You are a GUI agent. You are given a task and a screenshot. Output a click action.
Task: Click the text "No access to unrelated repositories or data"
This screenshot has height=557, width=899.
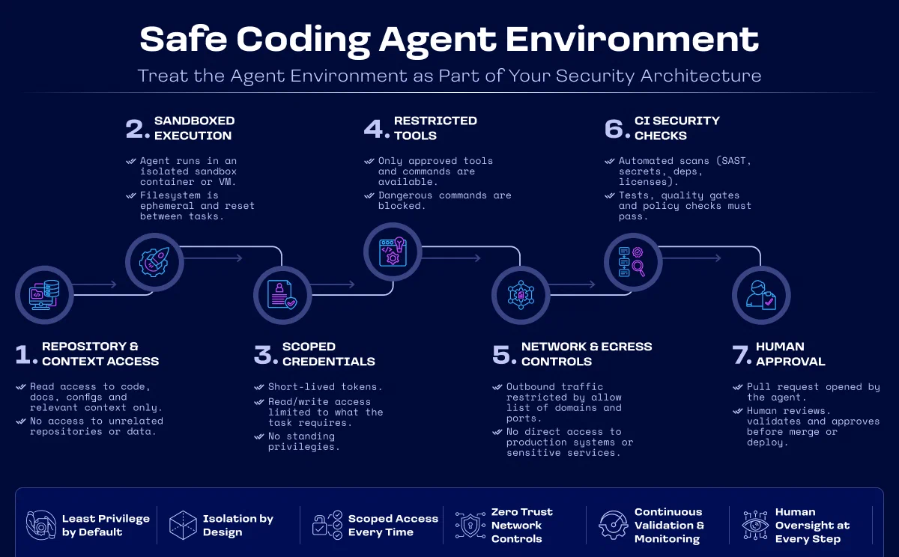[x=97, y=426]
